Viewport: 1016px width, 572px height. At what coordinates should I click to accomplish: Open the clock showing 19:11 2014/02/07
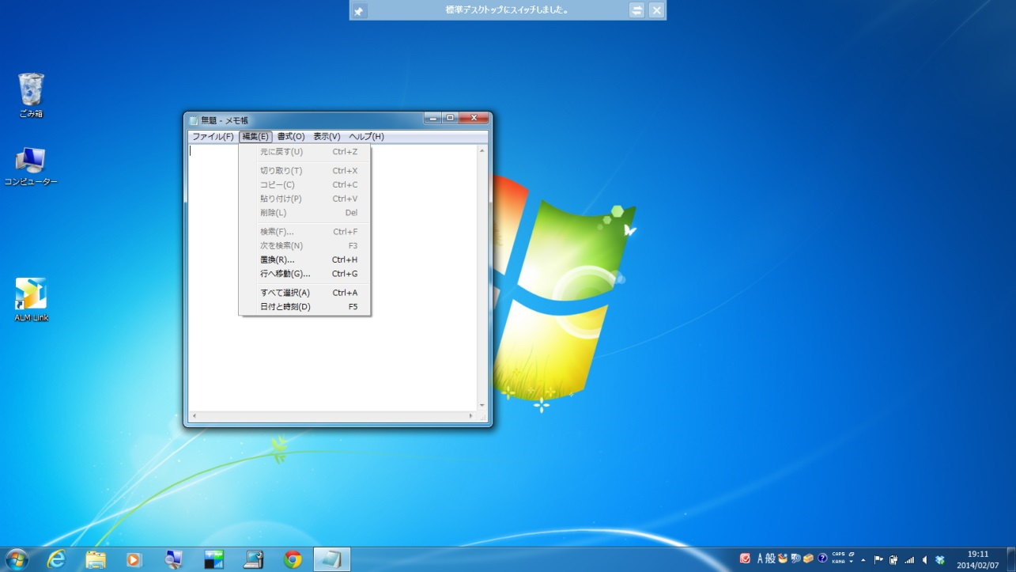tap(977, 559)
